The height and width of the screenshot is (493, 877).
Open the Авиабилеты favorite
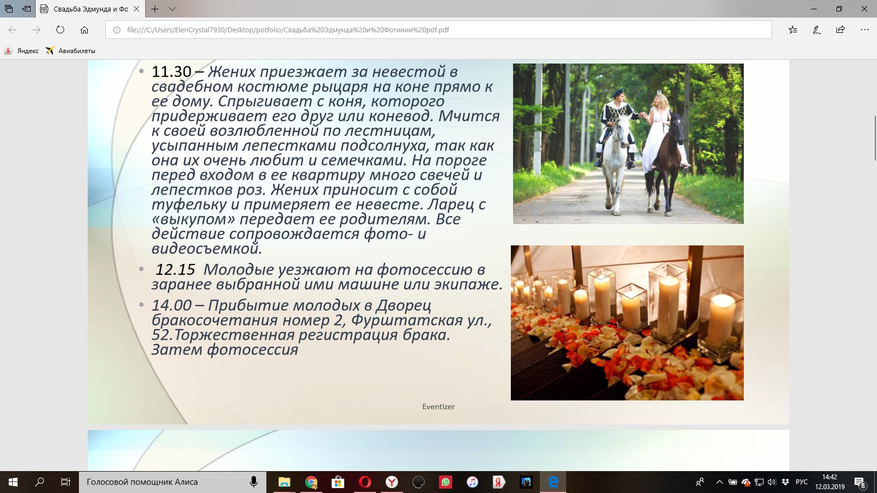click(71, 50)
